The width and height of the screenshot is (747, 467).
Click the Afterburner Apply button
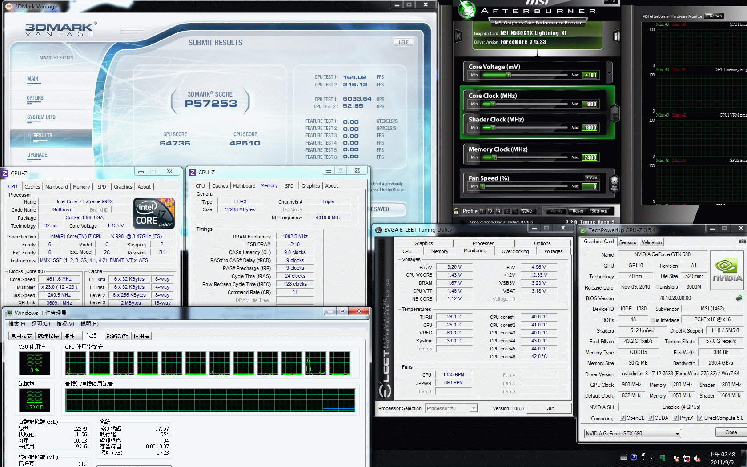(557, 211)
